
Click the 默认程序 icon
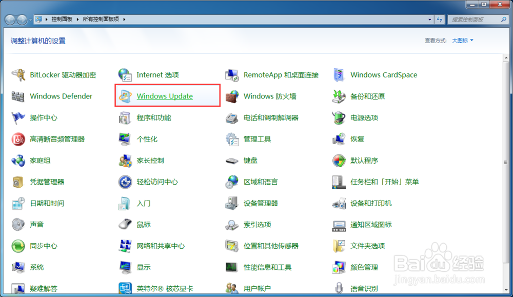[x=339, y=161]
